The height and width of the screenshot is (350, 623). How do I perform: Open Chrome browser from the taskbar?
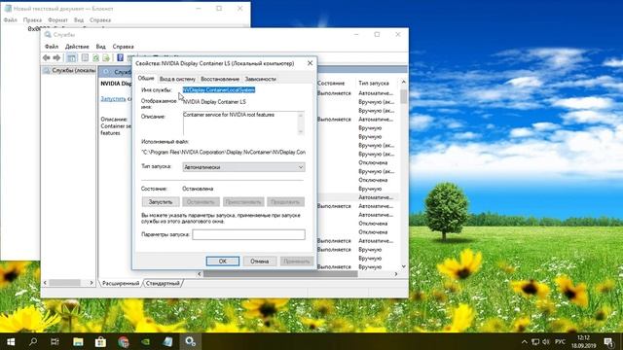point(124,341)
